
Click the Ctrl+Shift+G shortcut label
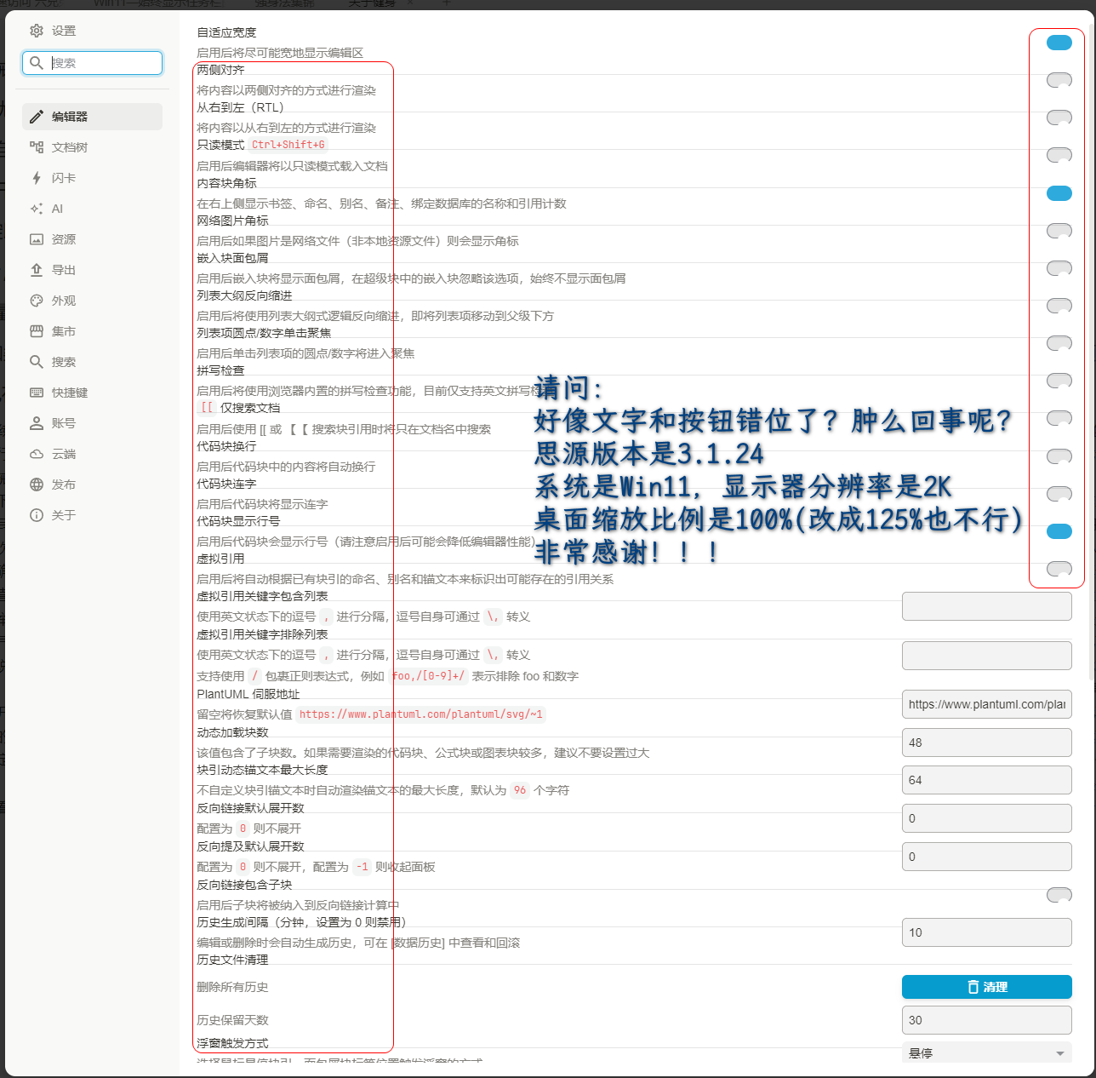pos(288,145)
